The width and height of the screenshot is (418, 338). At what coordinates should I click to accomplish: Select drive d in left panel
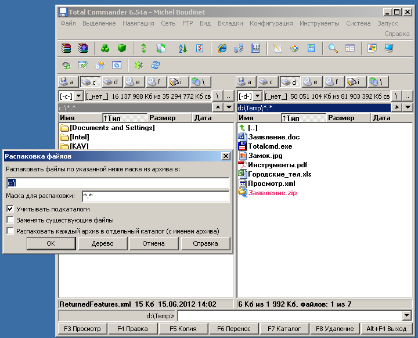113,82
